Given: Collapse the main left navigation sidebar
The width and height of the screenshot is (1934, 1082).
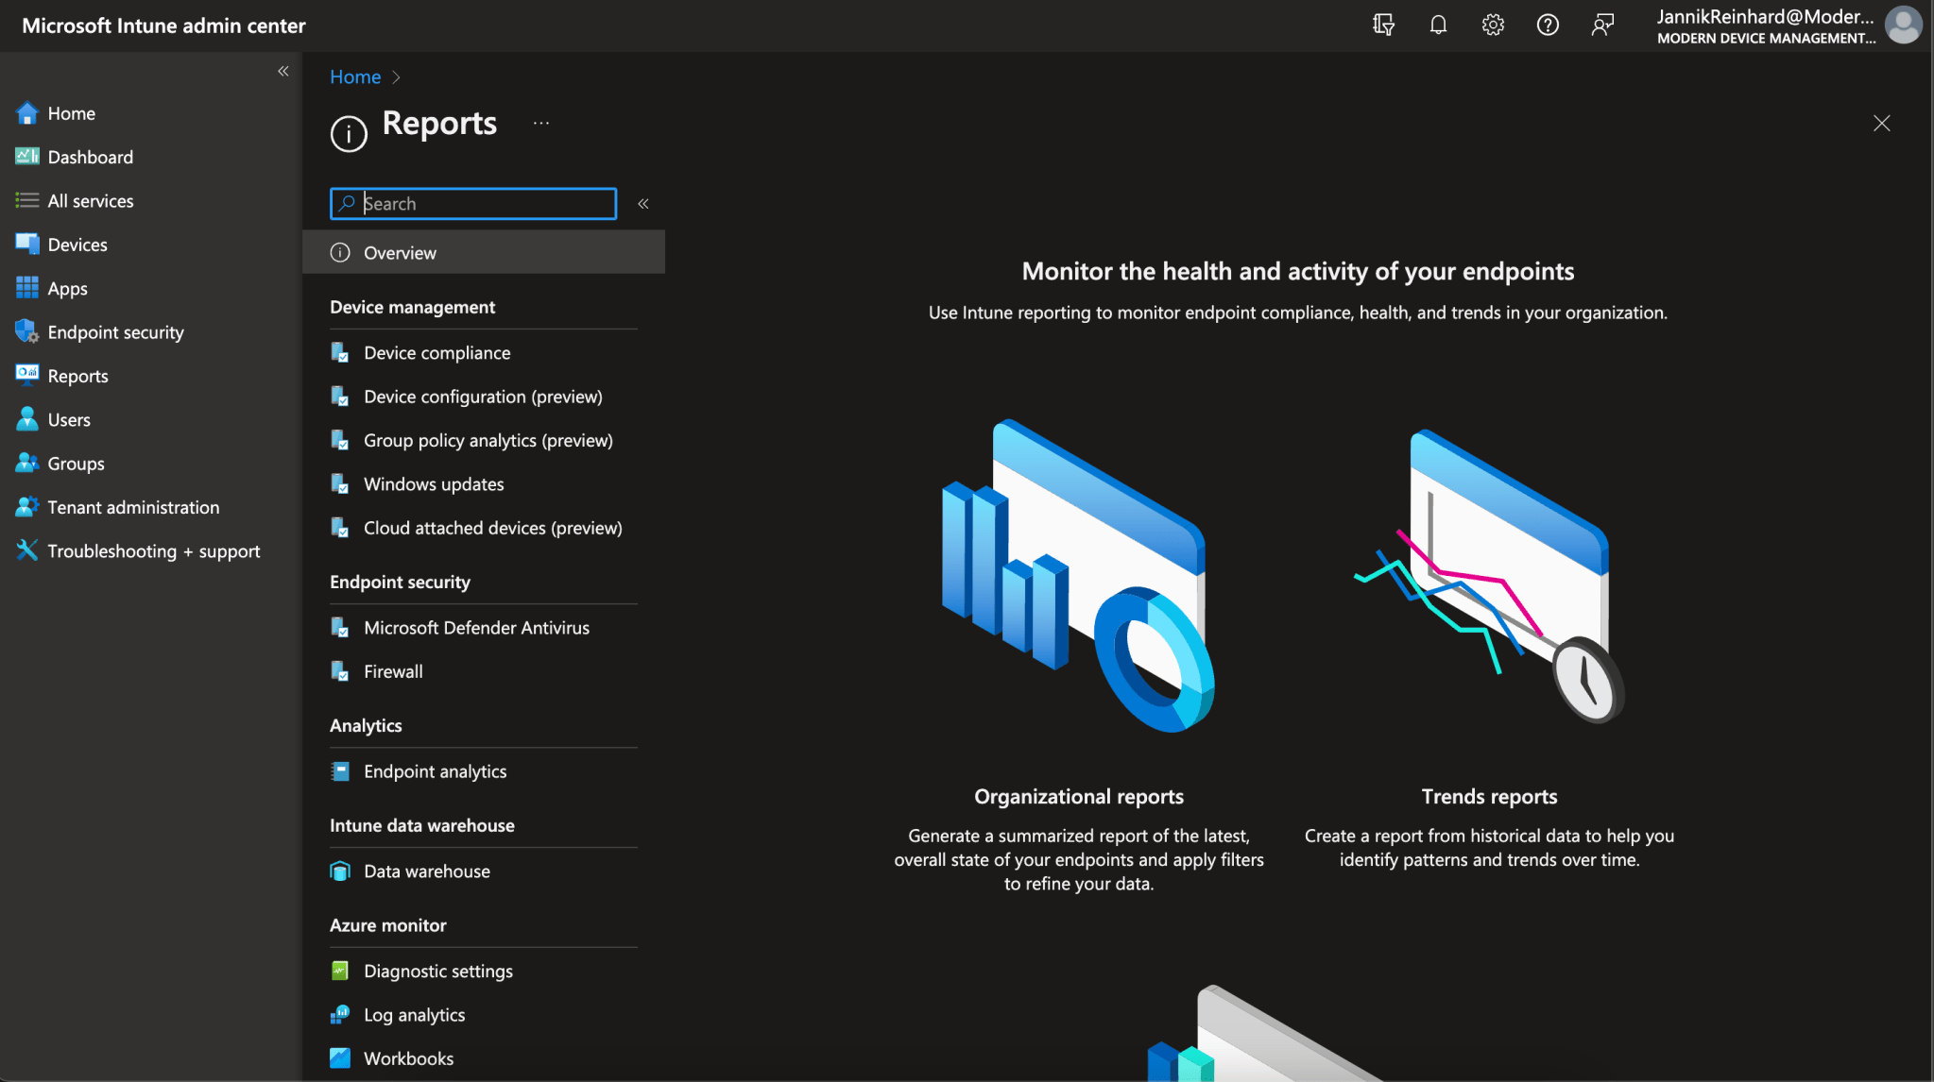Looking at the screenshot, I should (283, 72).
